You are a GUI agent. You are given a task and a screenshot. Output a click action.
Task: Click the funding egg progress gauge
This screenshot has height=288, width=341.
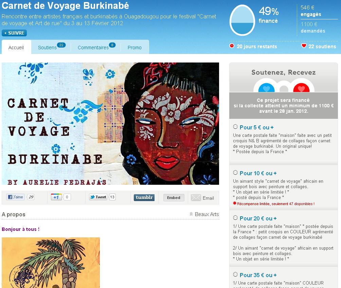(x=242, y=20)
